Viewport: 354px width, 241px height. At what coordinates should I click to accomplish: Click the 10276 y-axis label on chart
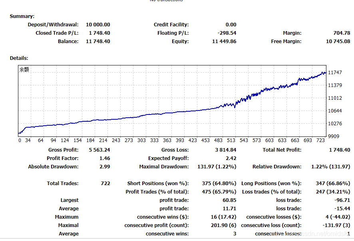tap(335, 124)
